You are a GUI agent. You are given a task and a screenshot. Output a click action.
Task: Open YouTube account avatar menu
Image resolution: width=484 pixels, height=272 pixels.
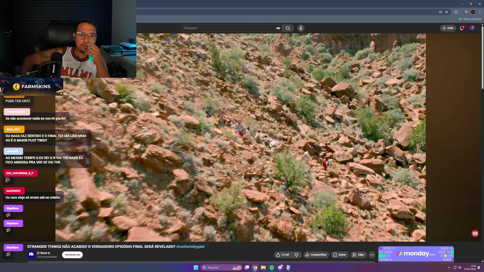(472, 28)
